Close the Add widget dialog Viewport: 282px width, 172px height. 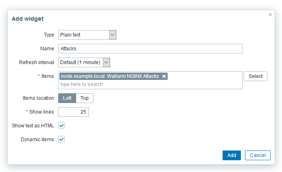click(270, 15)
